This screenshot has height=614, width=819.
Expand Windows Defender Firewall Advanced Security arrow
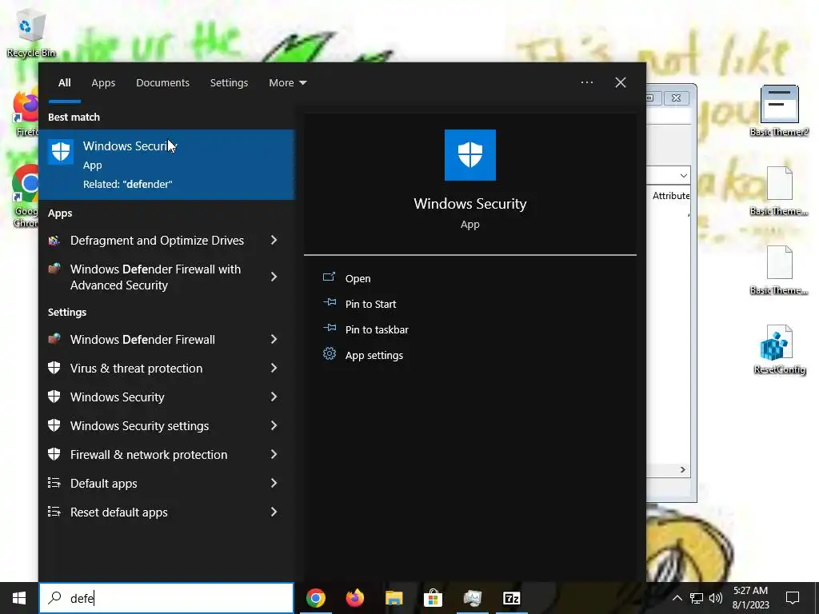274,277
